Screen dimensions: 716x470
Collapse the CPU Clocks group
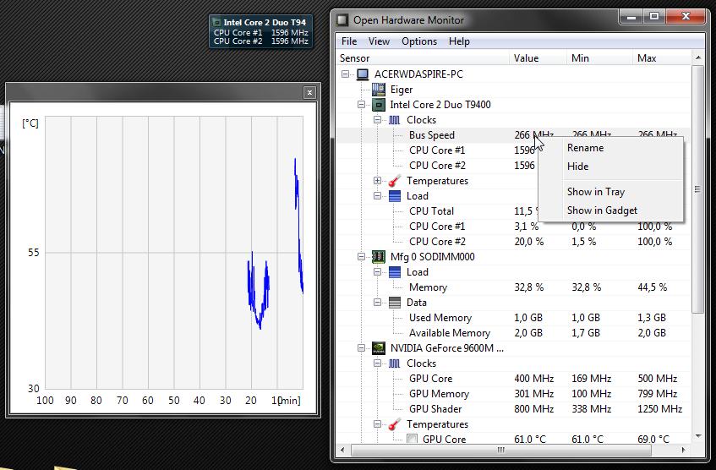(377, 120)
